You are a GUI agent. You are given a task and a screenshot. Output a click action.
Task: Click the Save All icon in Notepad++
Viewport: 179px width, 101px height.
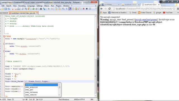tap(9, 9)
